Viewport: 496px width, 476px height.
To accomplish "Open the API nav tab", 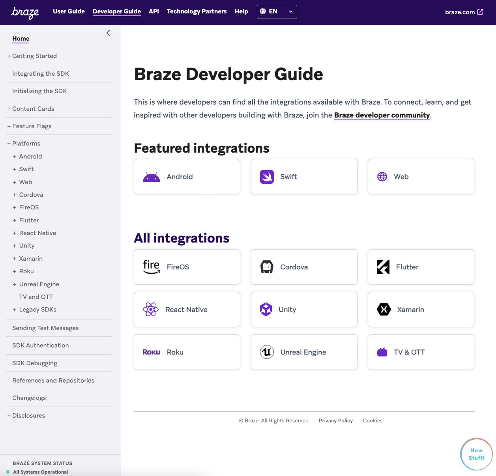I will (154, 11).
